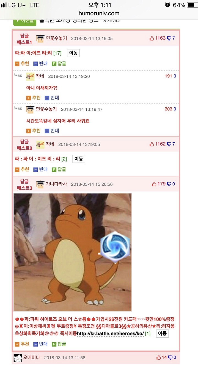Tap 오매미나 user avatar at bottom
This screenshot has height=367, width=198.
(18, 358)
